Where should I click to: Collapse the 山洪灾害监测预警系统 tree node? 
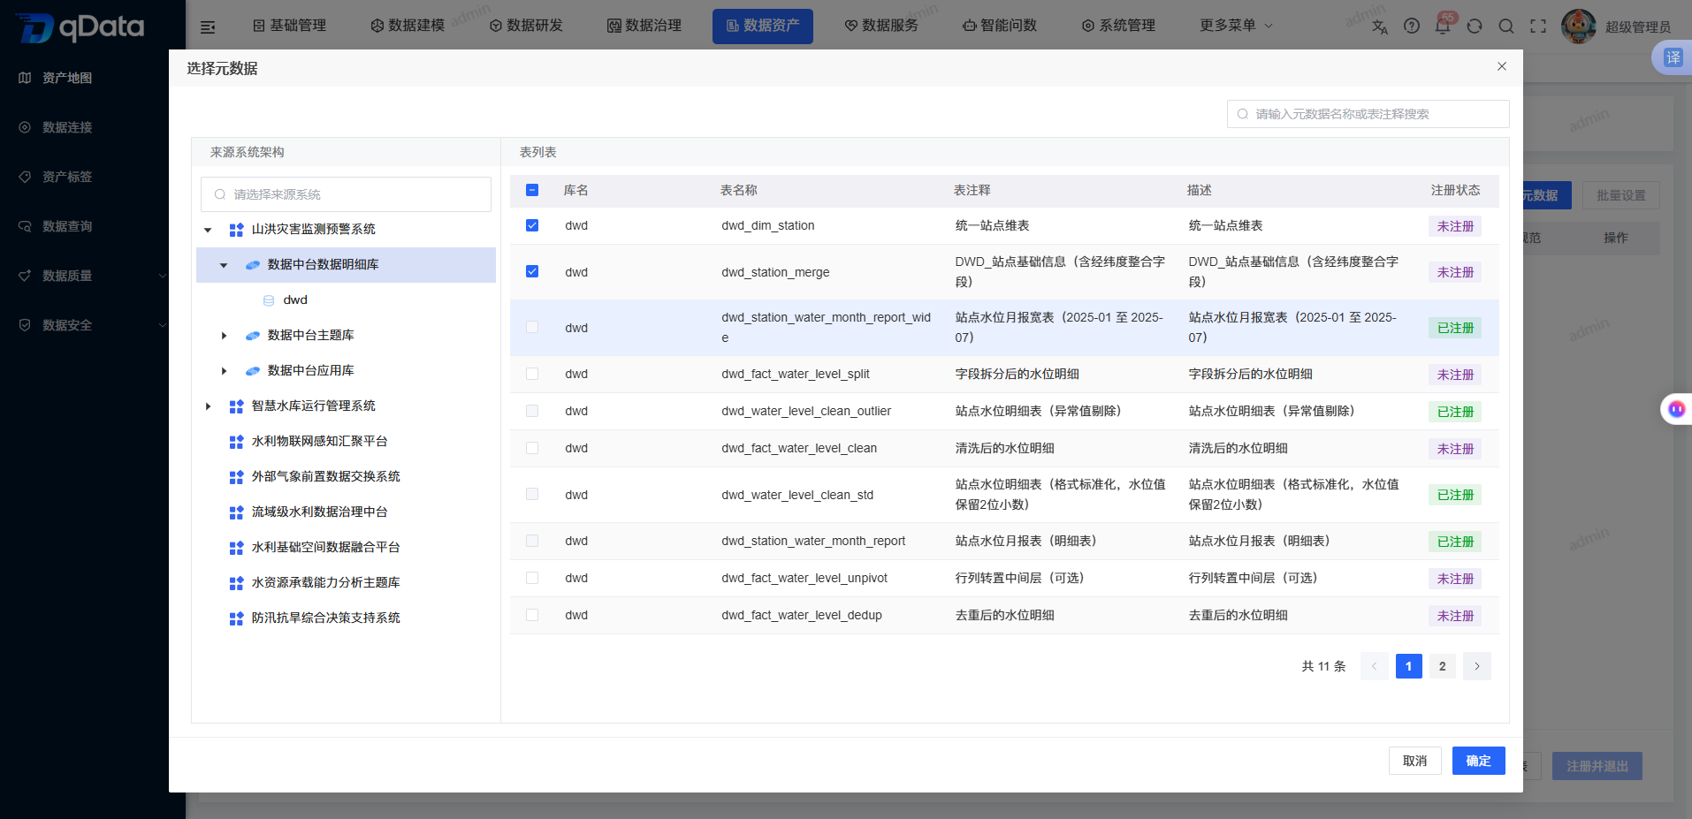pos(208,230)
